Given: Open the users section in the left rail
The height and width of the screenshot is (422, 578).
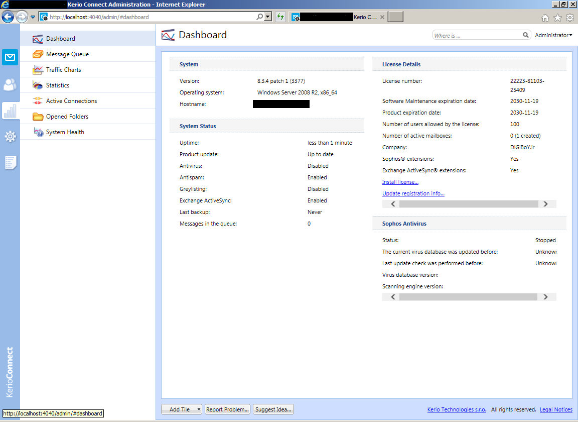Looking at the screenshot, I should 10,84.
